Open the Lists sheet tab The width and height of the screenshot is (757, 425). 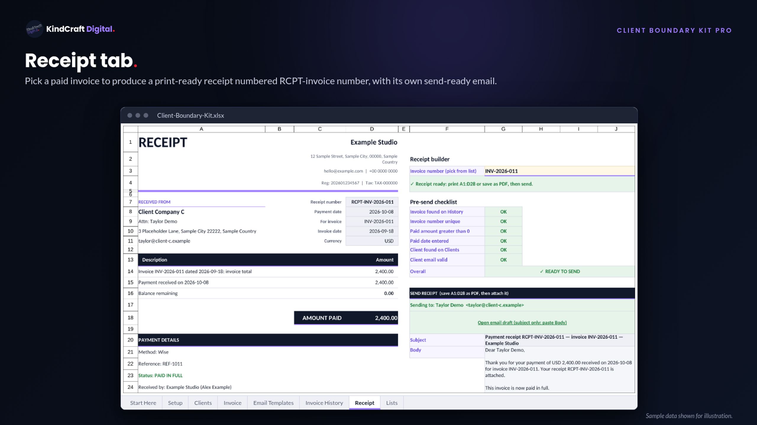coord(392,403)
